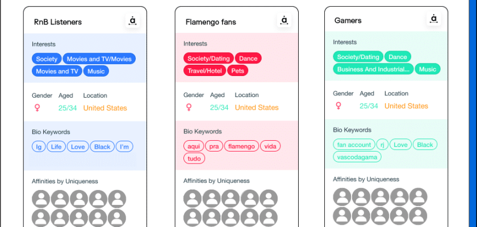Click the fan account bio keyword

pos(354,145)
